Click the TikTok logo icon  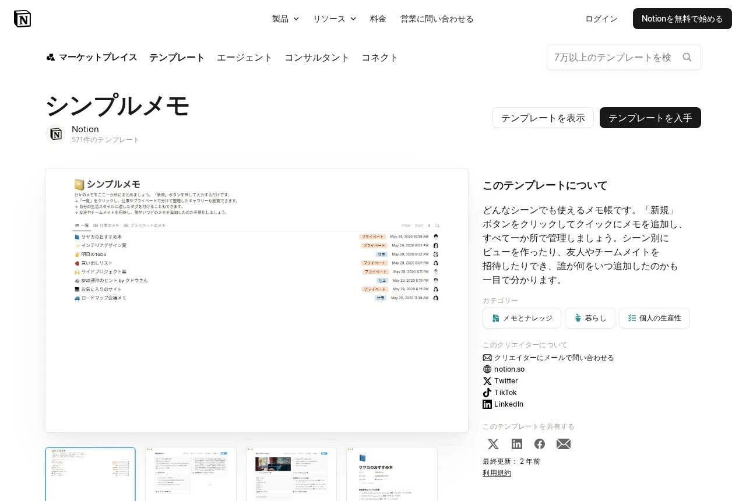click(x=487, y=393)
